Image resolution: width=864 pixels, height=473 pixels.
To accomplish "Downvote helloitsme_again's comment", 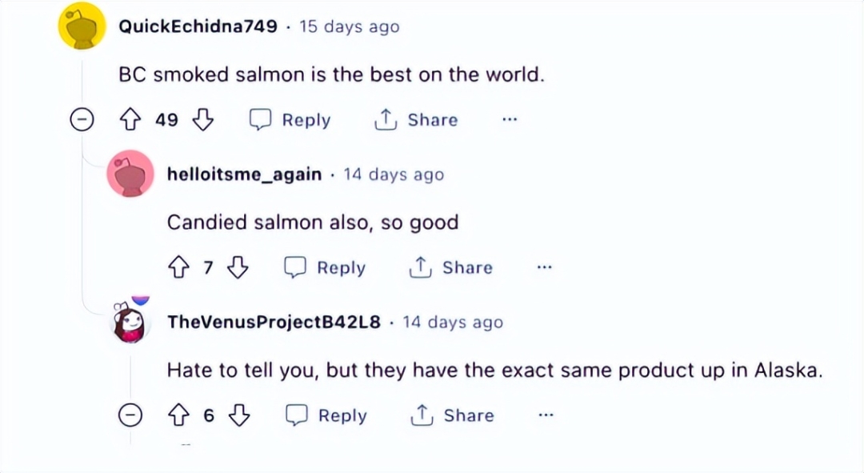I will [238, 267].
